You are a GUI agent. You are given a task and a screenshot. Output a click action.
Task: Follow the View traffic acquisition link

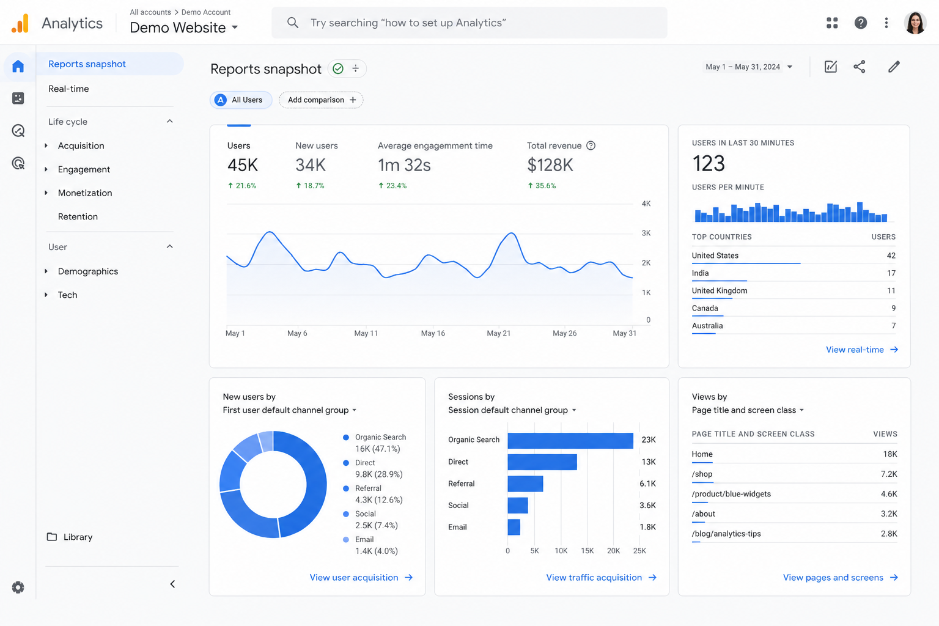pyautogui.click(x=602, y=578)
